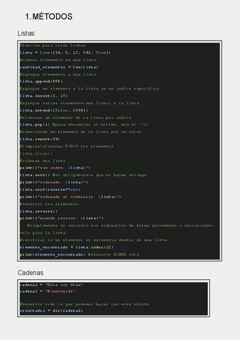Image resolution: width=240 pixels, height=340 pixels.
Task: Click the "lista.extend([False, 2030])" code line
Action: (54, 110)
